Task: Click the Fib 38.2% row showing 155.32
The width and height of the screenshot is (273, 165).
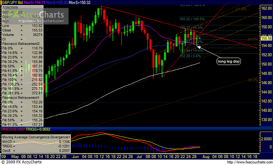Action: (22, 116)
